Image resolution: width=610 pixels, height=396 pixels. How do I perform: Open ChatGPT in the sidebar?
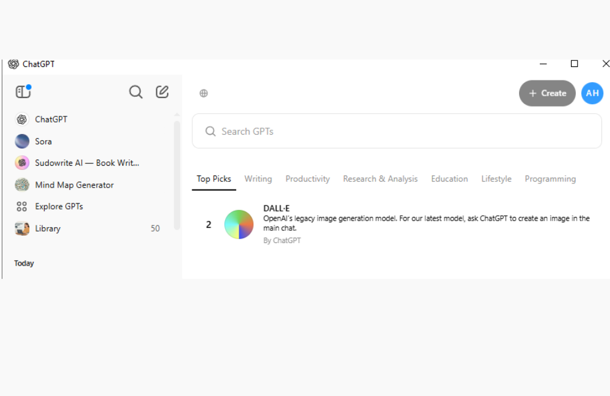pos(51,119)
